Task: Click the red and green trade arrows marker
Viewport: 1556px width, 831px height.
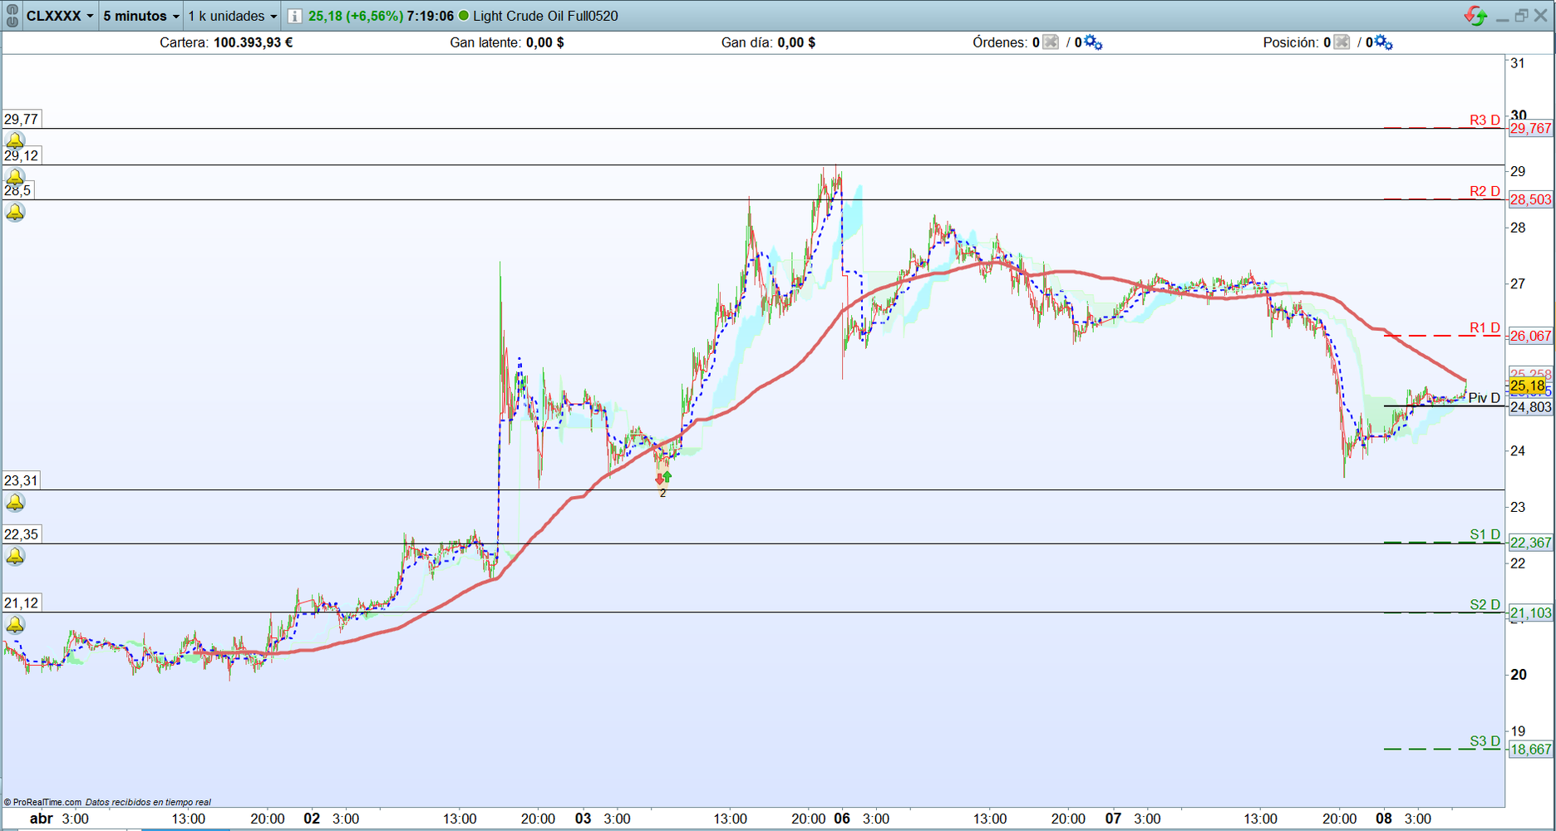Action: coord(662,478)
